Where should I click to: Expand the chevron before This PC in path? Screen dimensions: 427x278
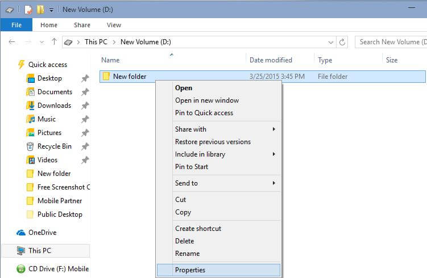[x=78, y=42]
